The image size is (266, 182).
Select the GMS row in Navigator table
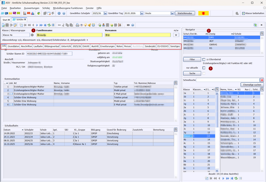pos(212,37)
